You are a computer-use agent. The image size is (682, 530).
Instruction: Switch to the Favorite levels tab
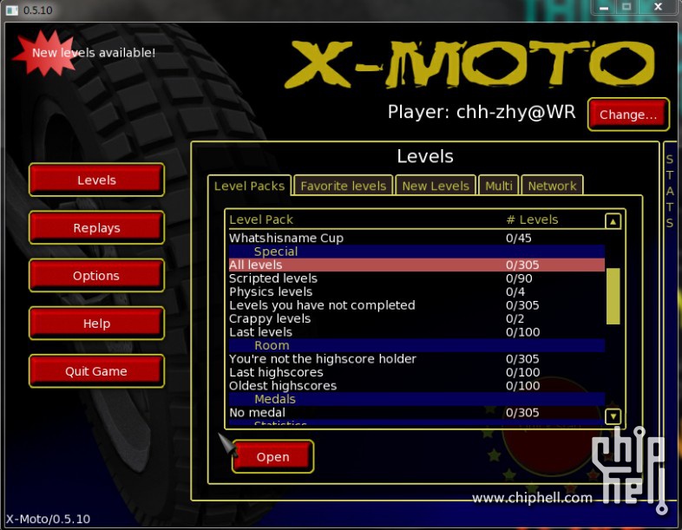click(344, 186)
